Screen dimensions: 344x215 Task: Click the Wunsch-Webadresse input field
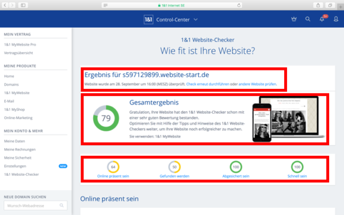[x=36, y=206]
